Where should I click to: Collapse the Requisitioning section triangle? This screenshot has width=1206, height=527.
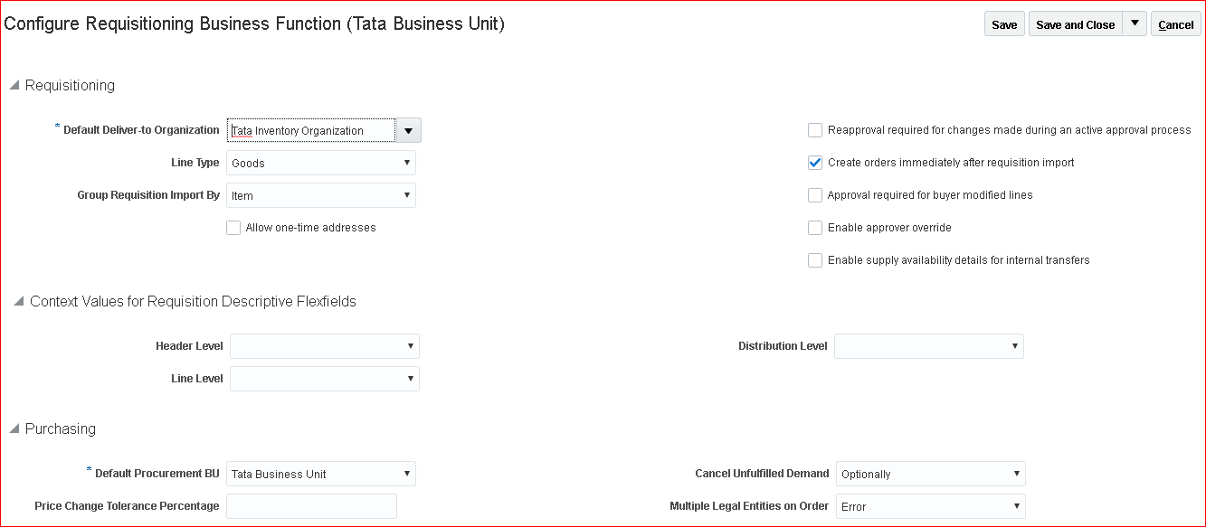click(x=14, y=86)
